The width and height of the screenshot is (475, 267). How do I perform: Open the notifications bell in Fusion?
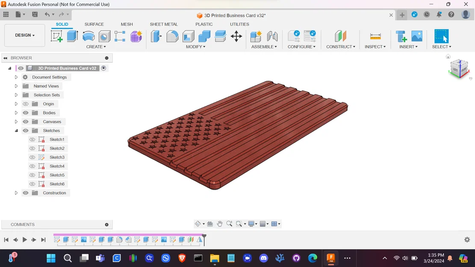click(439, 15)
